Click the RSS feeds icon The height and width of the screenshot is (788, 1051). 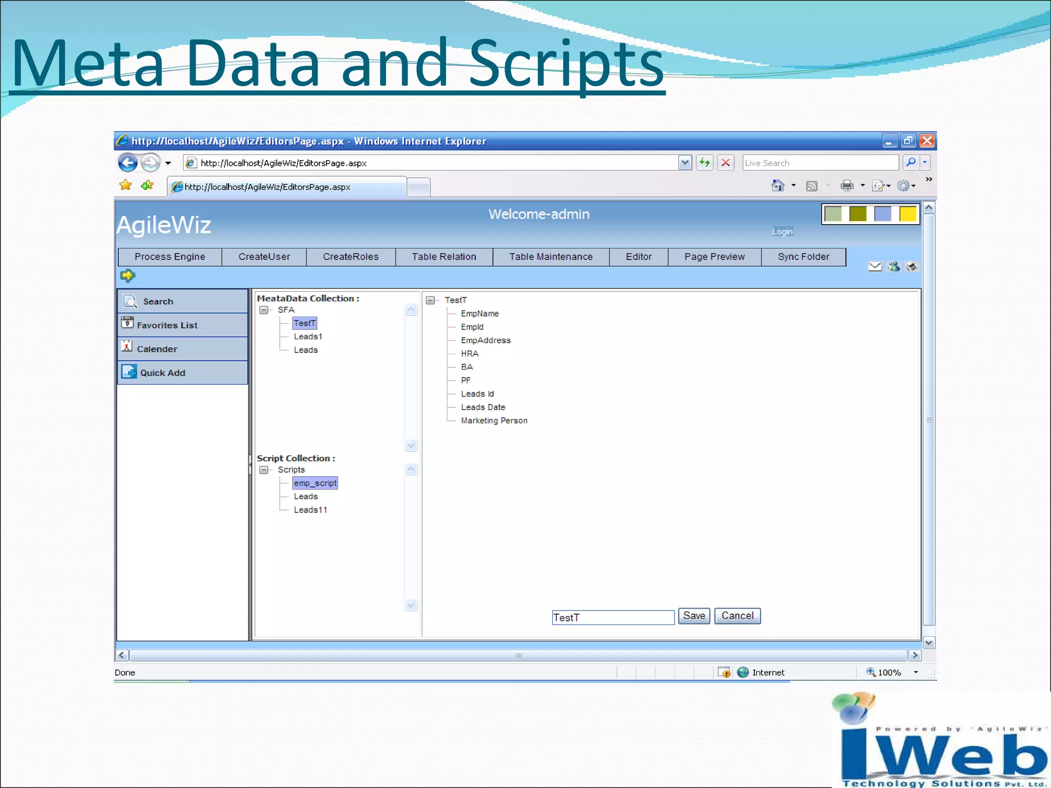pyautogui.click(x=812, y=186)
